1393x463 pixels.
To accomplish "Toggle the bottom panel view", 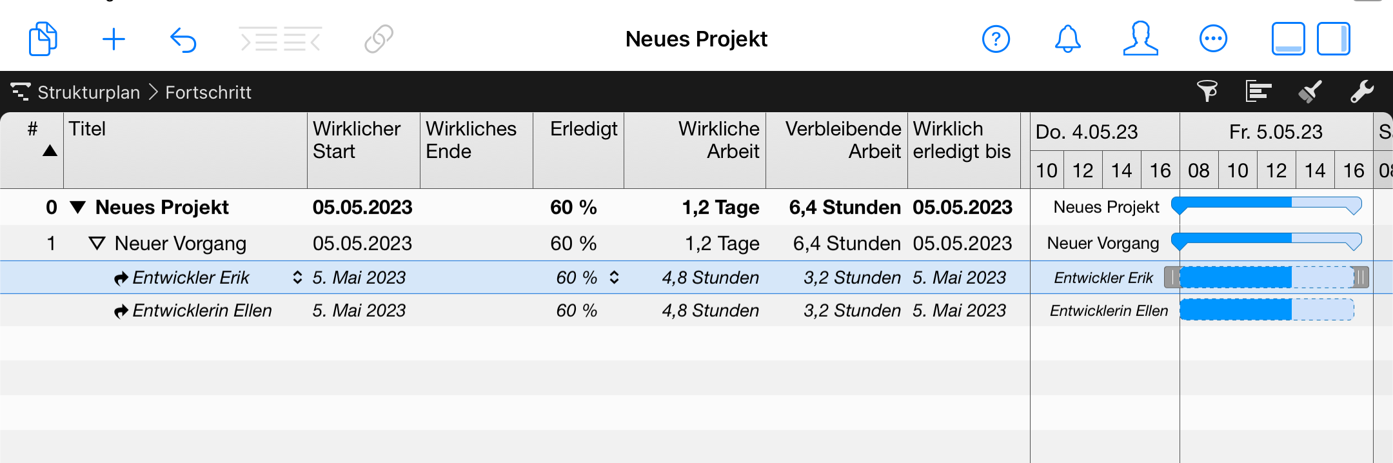I will coord(1287,38).
